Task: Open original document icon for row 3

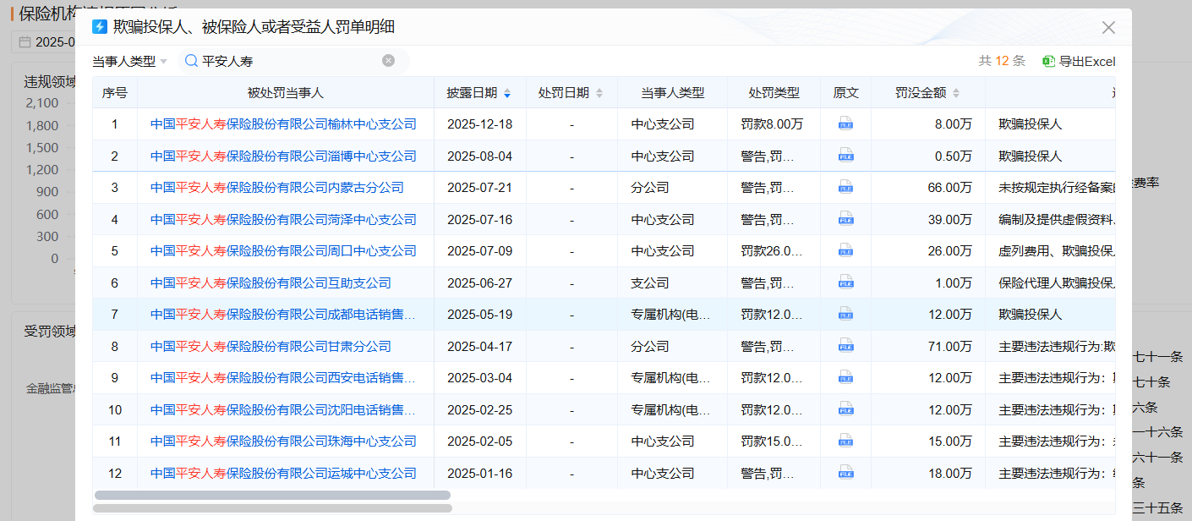Action: [845, 188]
